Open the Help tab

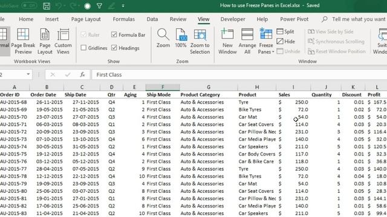262,19
